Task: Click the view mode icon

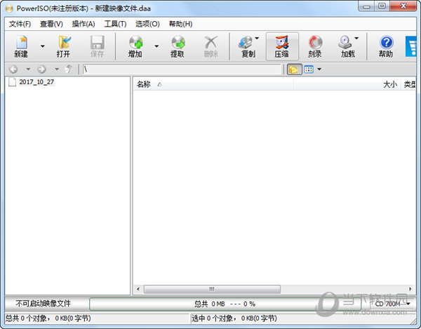Action: pos(309,69)
